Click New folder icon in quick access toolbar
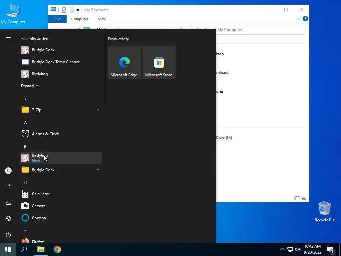 pyautogui.click(x=72, y=10)
